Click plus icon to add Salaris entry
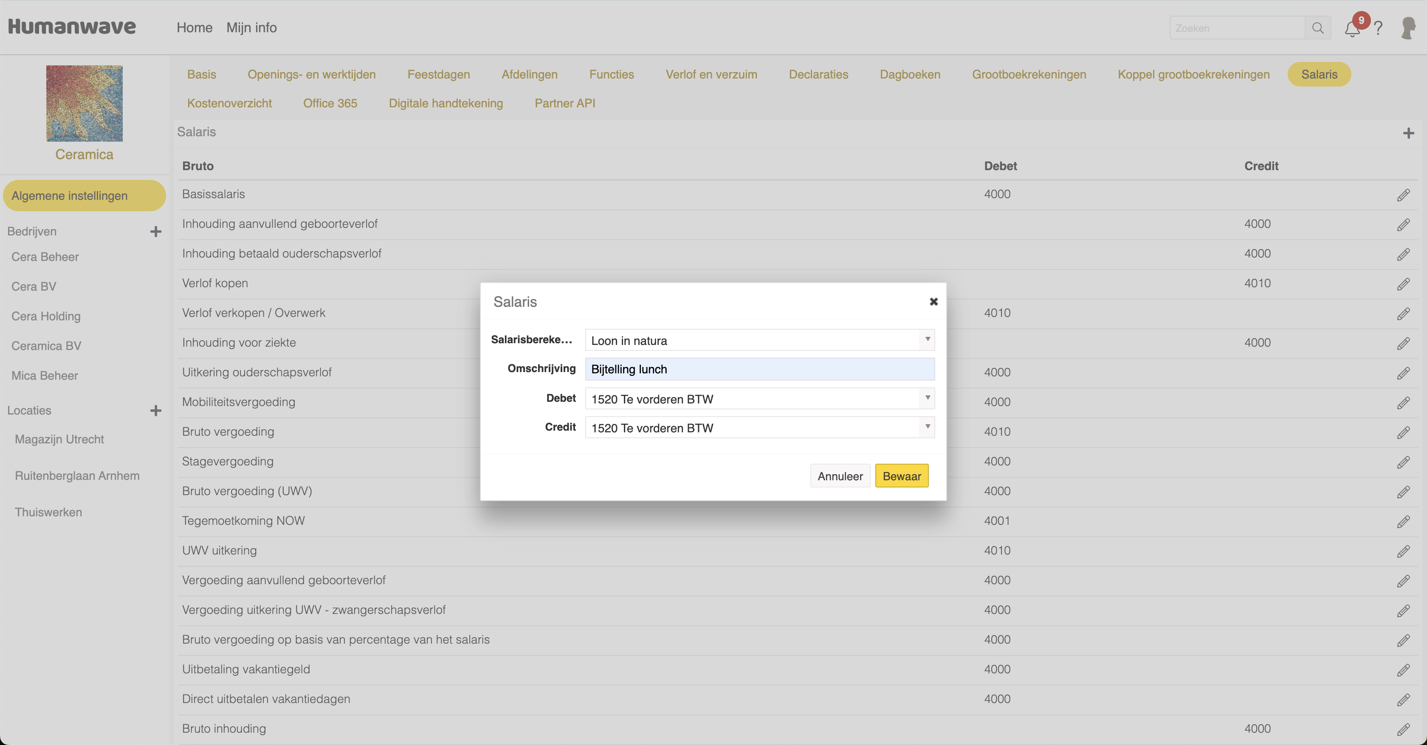This screenshot has height=745, width=1427. 1408,133
